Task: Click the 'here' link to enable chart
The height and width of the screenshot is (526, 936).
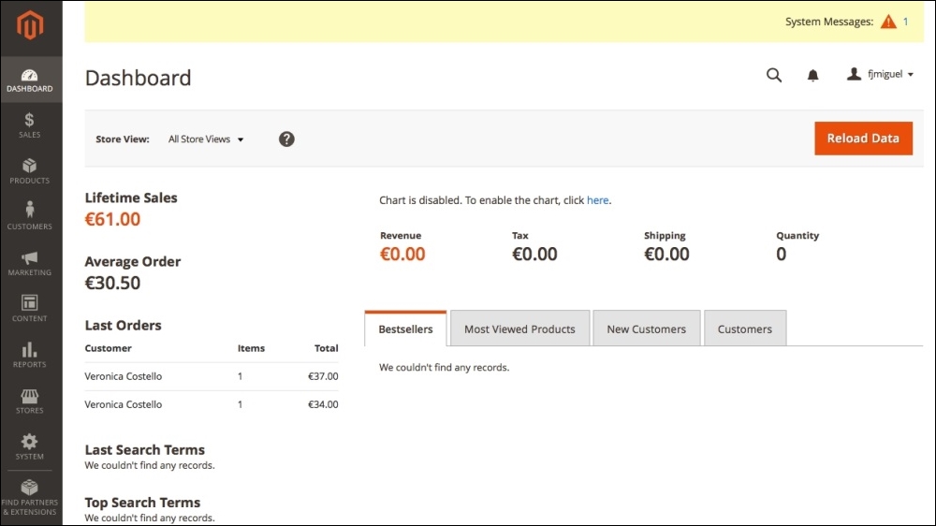Action: 597,200
